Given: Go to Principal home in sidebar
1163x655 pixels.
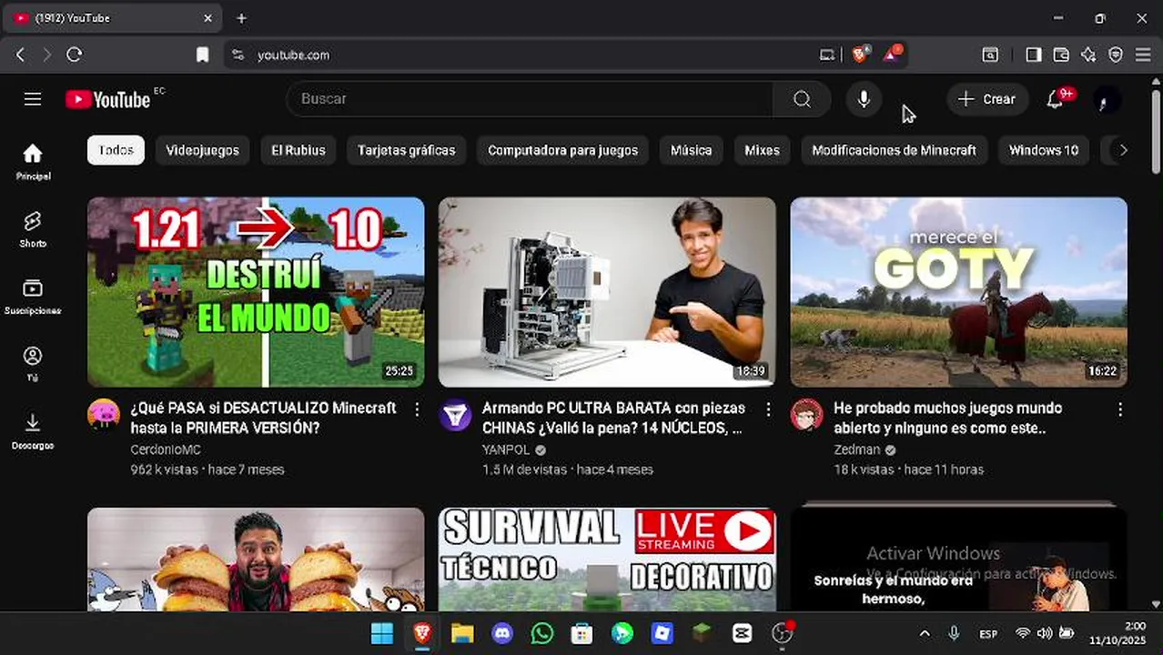Looking at the screenshot, I should (x=33, y=162).
